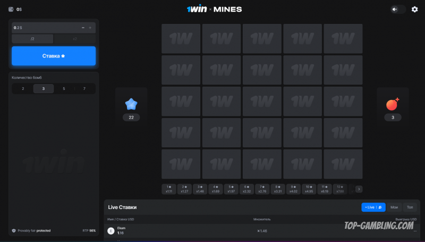Open third row, first column tile

[181, 102]
